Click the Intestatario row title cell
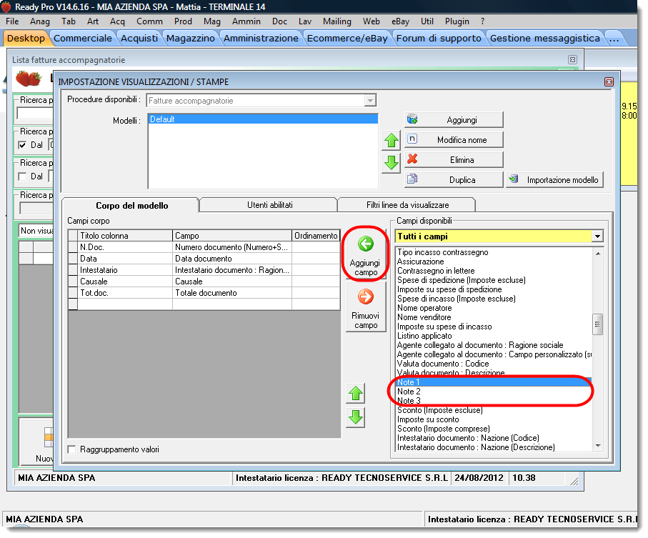The height and width of the screenshot is (538, 648). coord(125,270)
